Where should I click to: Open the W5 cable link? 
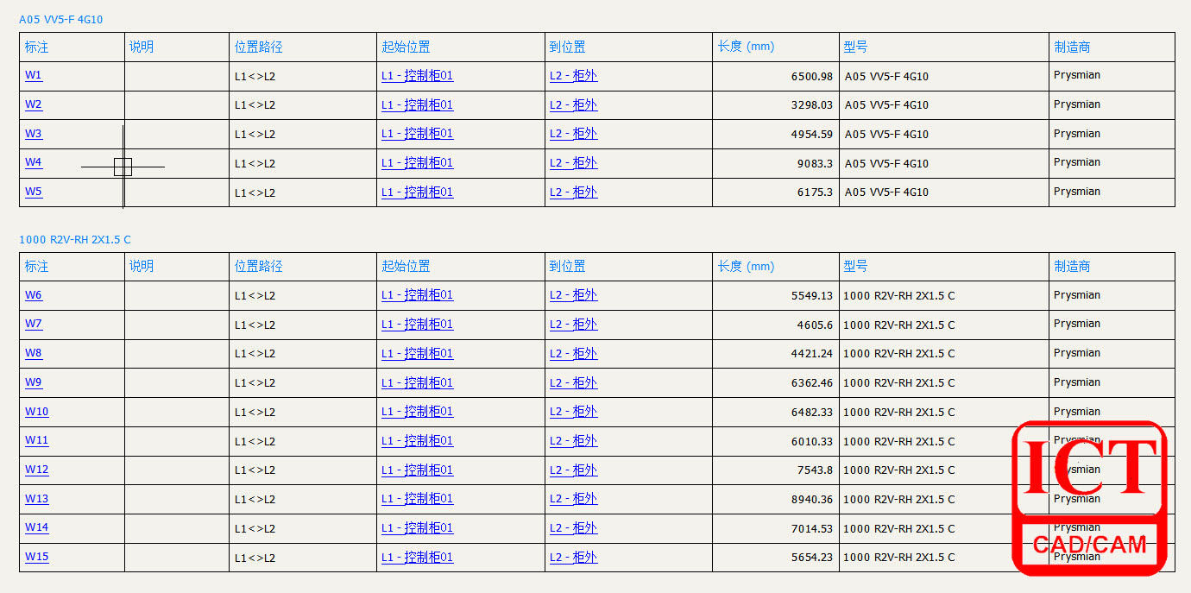(x=33, y=192)
